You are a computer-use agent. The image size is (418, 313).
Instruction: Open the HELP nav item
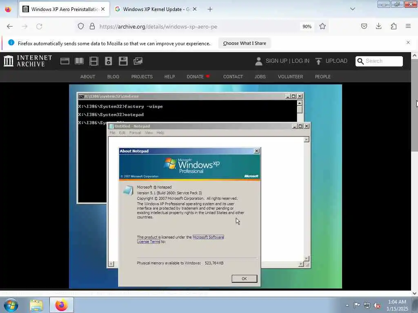point(169,77)
